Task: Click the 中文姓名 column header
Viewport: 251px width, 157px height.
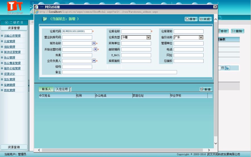Action: pos(57,96)
